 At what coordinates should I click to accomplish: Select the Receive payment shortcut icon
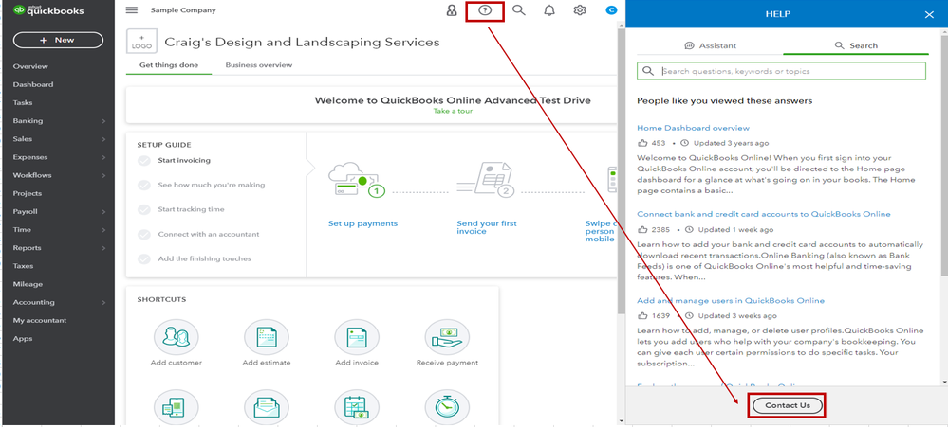(x=447, y=337)
